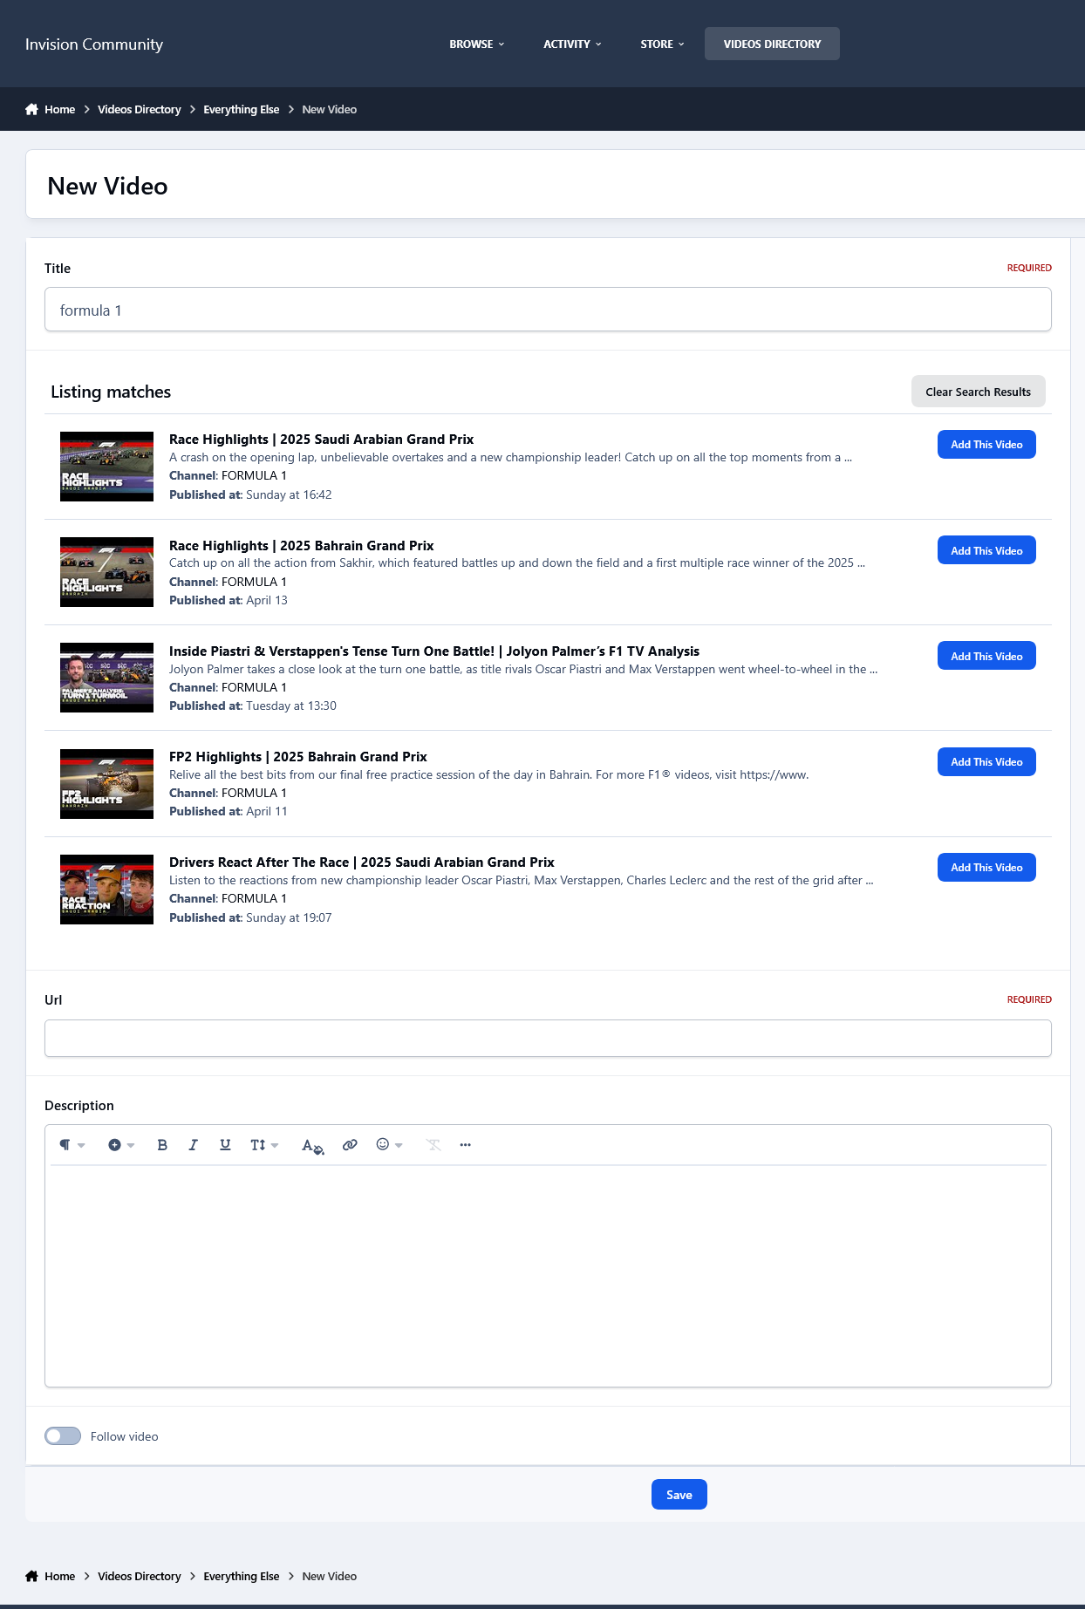Open Everything Else in top breadcrumb

pos(242,109)
